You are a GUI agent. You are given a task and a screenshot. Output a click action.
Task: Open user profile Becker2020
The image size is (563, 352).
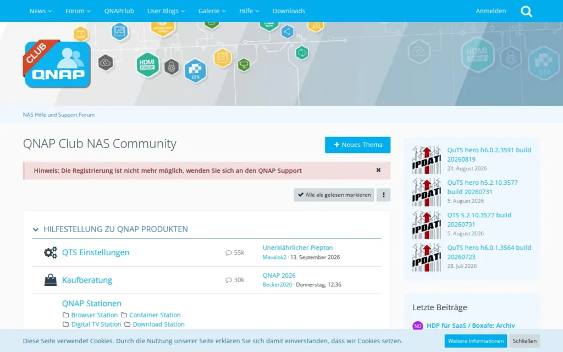point(277,284)
